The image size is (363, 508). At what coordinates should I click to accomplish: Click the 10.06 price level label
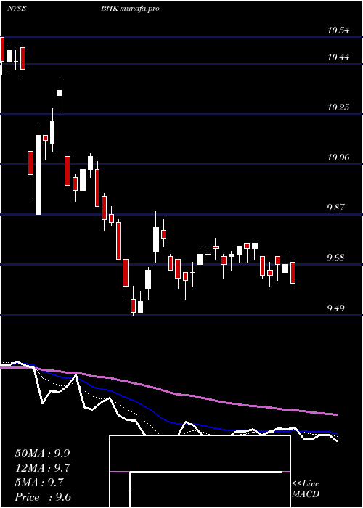click(338, 157)
